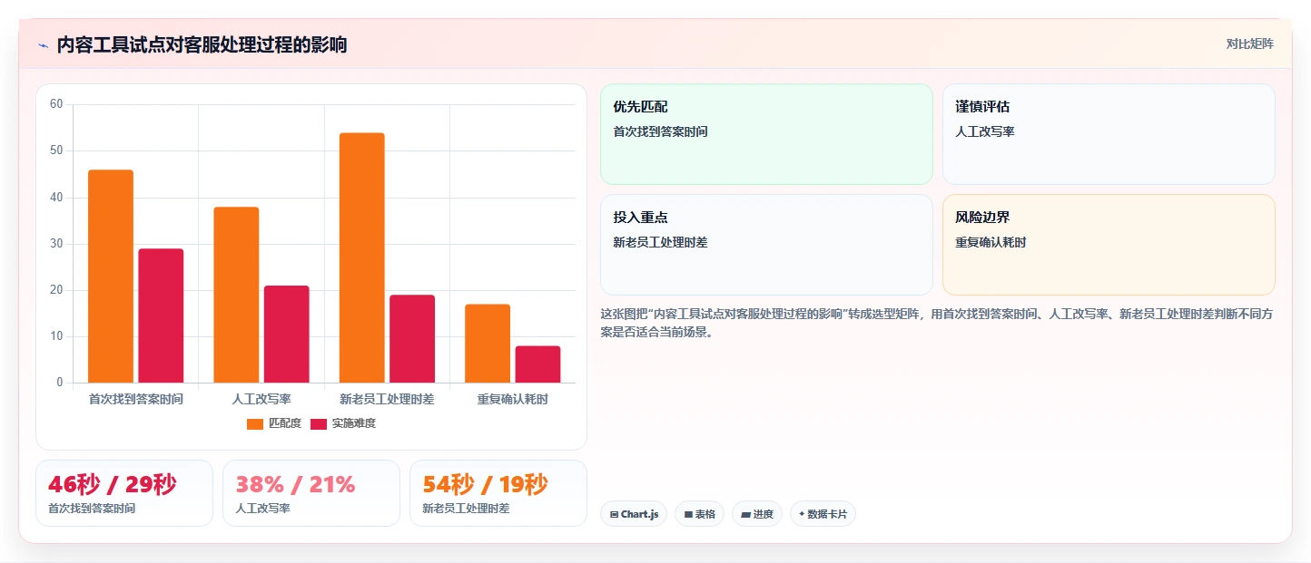Click the panel title 内容工具试点对客服处理过程的影响
The image size is (1311, 563).
point(202,45)
